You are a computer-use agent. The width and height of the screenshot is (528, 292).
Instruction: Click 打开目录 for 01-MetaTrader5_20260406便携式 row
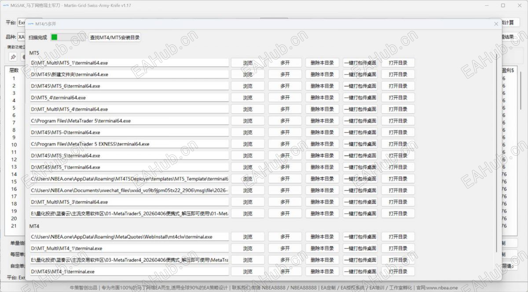398,214
